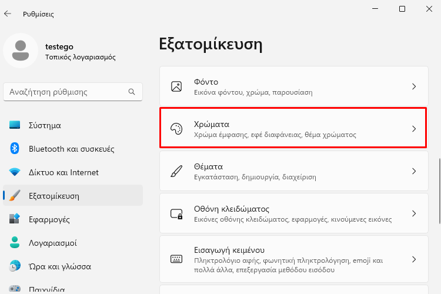Expand Θέματα chevron arrow
Screen dimensions: 441x294
pyautogui.click(x=414, y=171)
